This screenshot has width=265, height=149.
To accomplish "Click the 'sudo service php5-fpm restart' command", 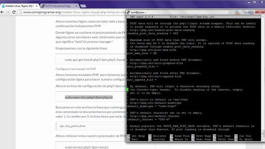I will (x=87, y=147).
